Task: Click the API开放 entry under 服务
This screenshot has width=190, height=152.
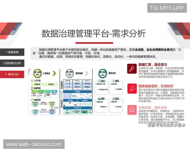Action: click(x=118, y=107)
